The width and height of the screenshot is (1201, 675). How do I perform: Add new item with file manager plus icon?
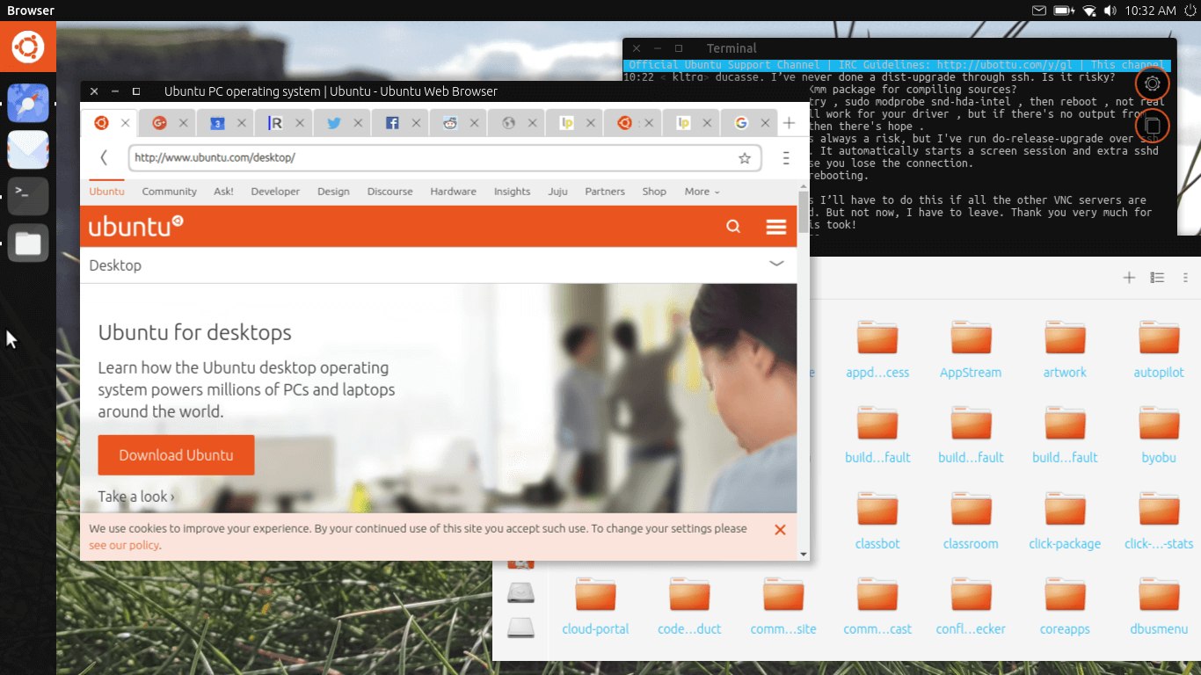click(1129, 278)
